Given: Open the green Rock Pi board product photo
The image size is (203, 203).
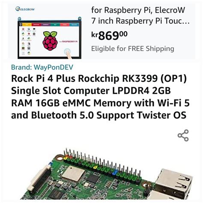Looking at the screenshot, I should pyautogui.click(x=107, y=174).
